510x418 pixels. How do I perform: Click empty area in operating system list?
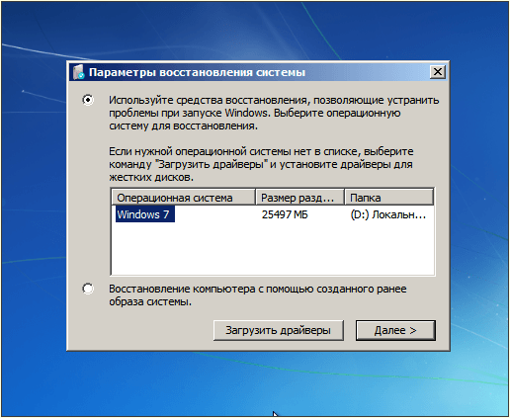[x=273, y=249]
